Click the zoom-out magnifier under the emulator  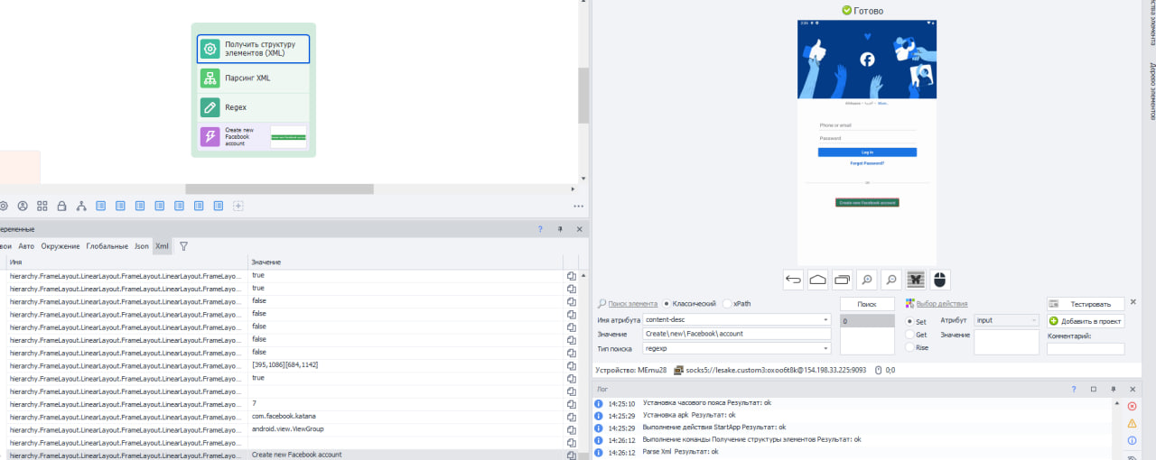pos(890,280)
